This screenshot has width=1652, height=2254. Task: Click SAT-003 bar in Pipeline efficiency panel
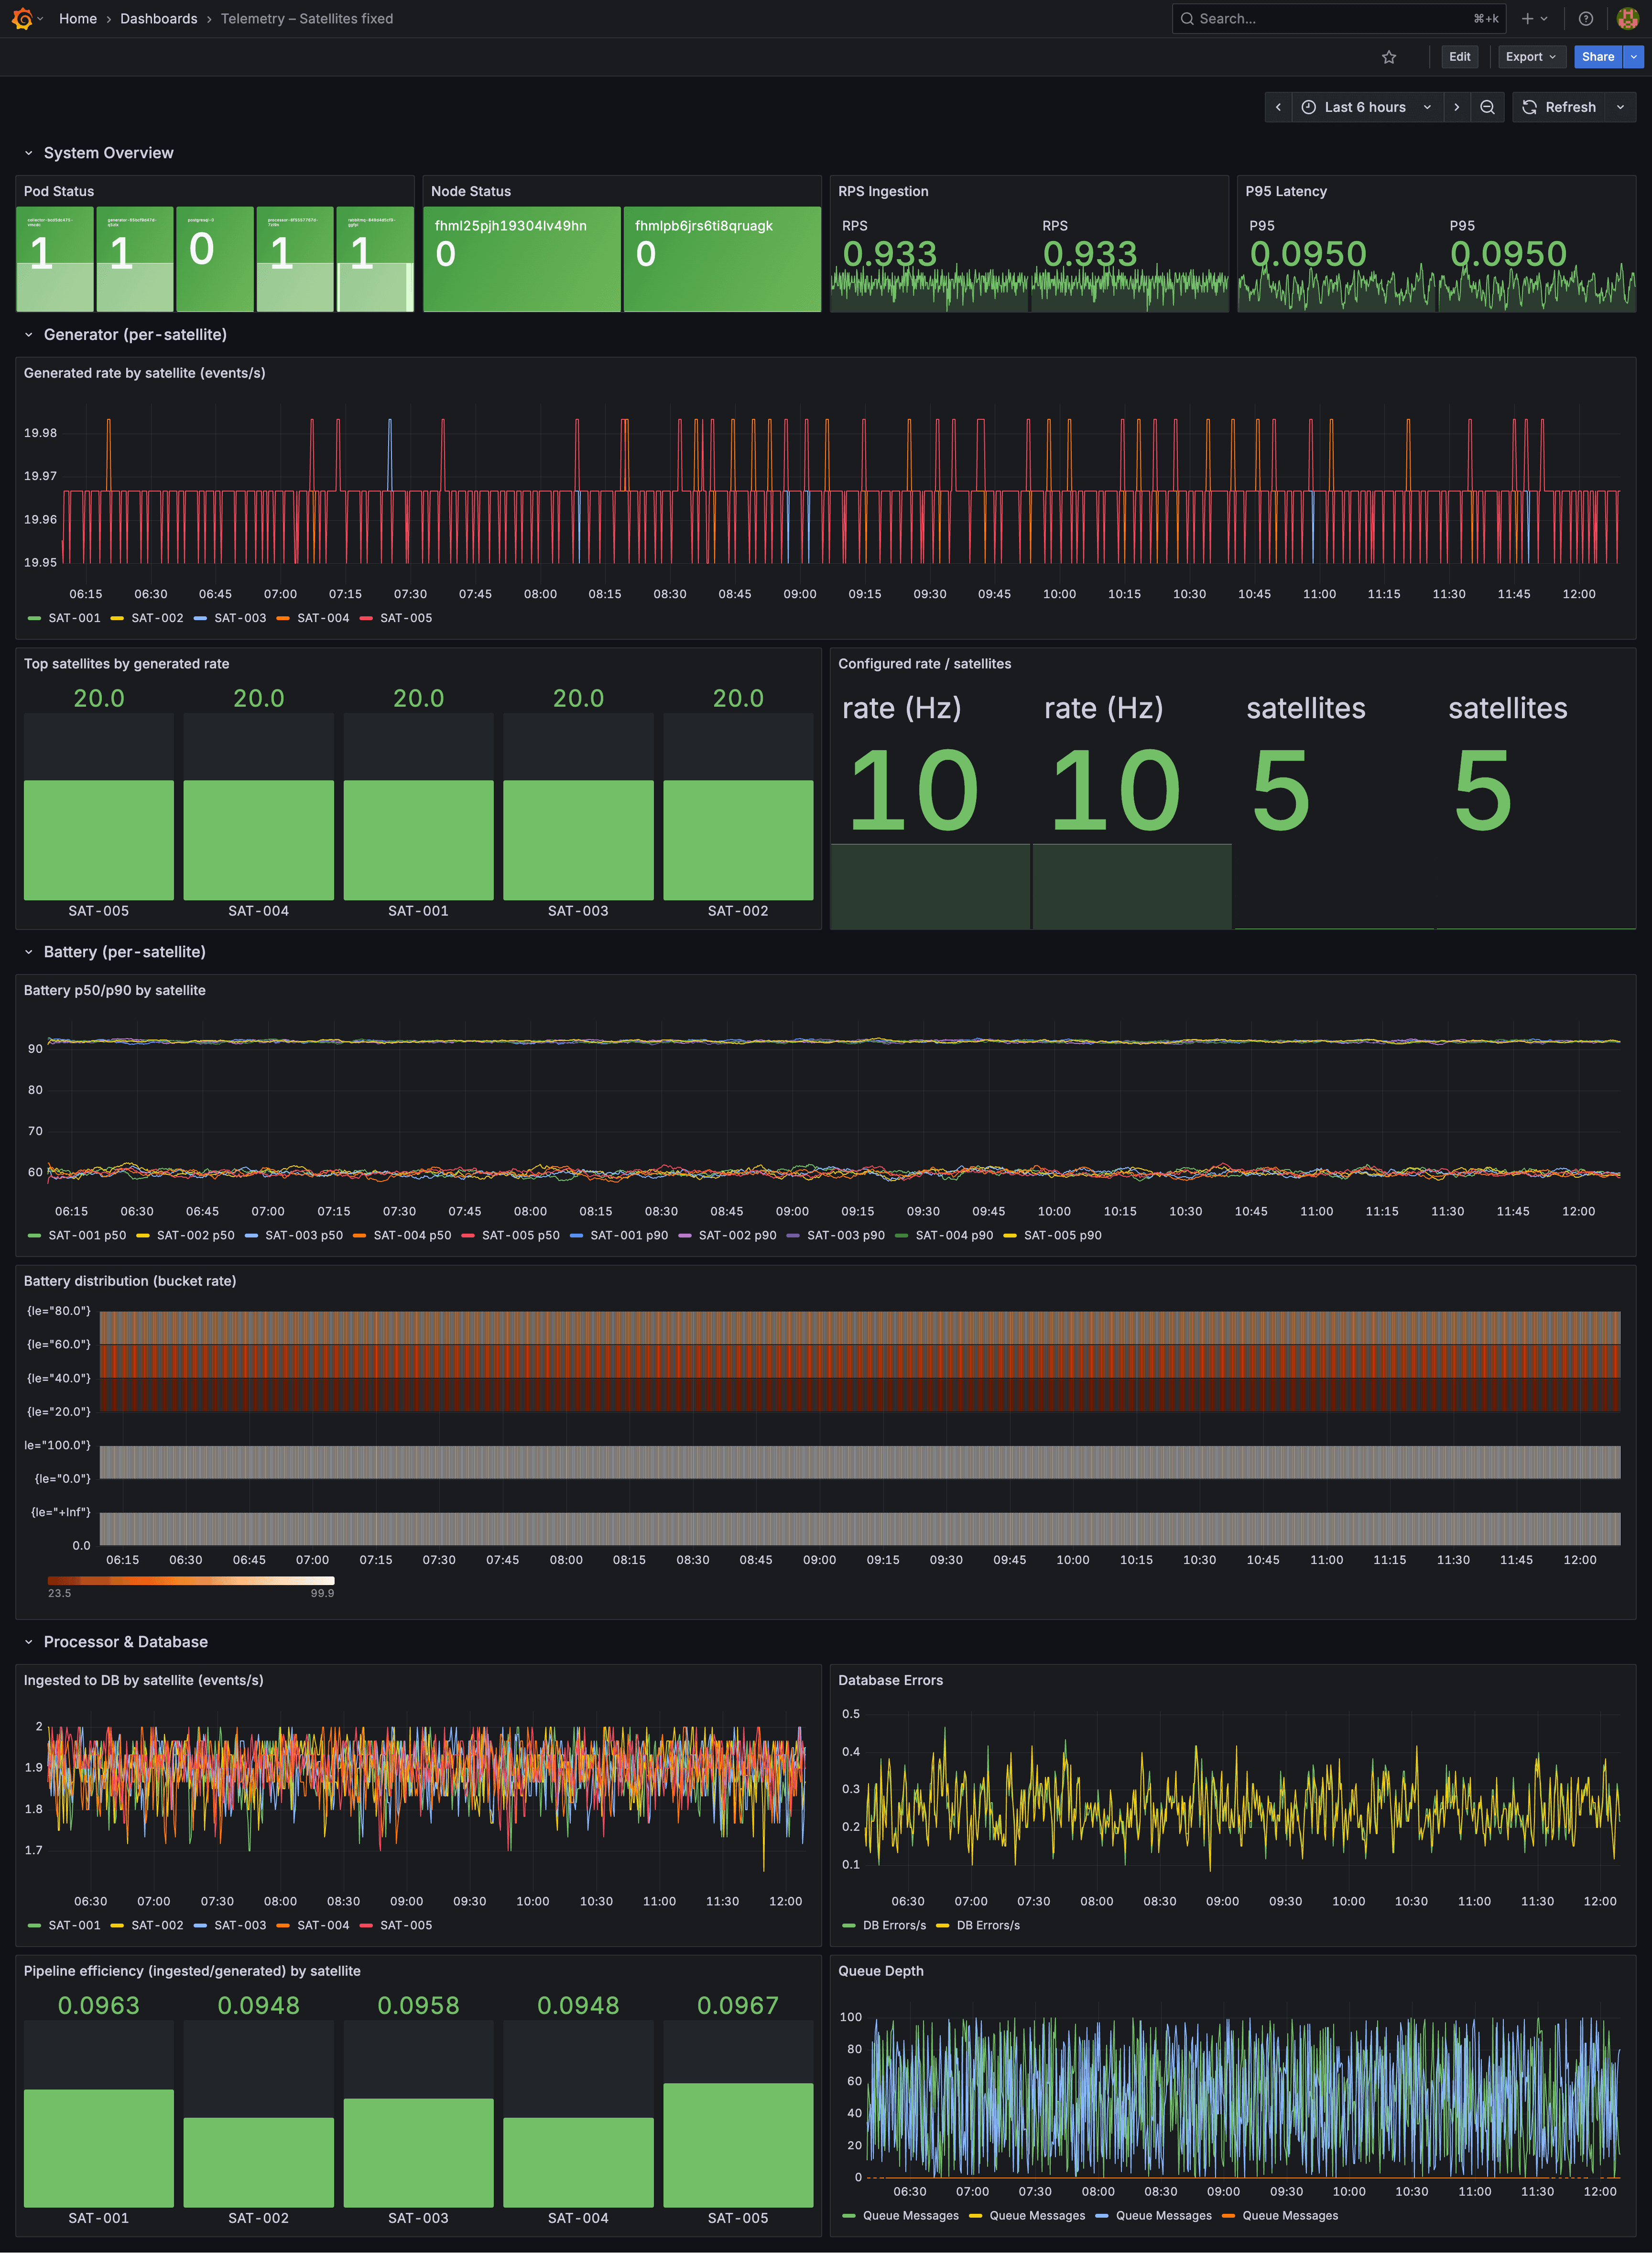[x=418, y=2152]
